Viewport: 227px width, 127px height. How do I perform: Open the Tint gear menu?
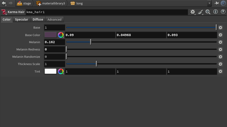coord(220,72)
